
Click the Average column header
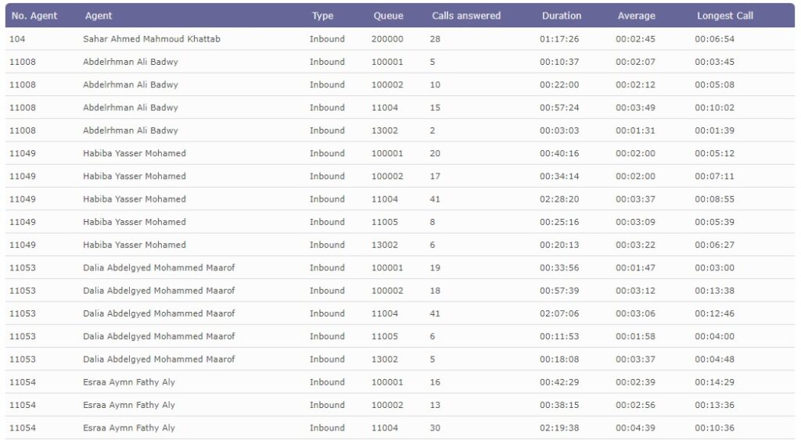click(636, 16)
